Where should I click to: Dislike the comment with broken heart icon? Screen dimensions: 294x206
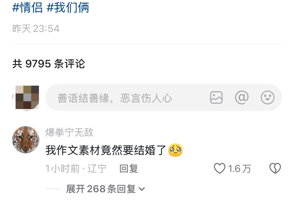pos(275,168)
